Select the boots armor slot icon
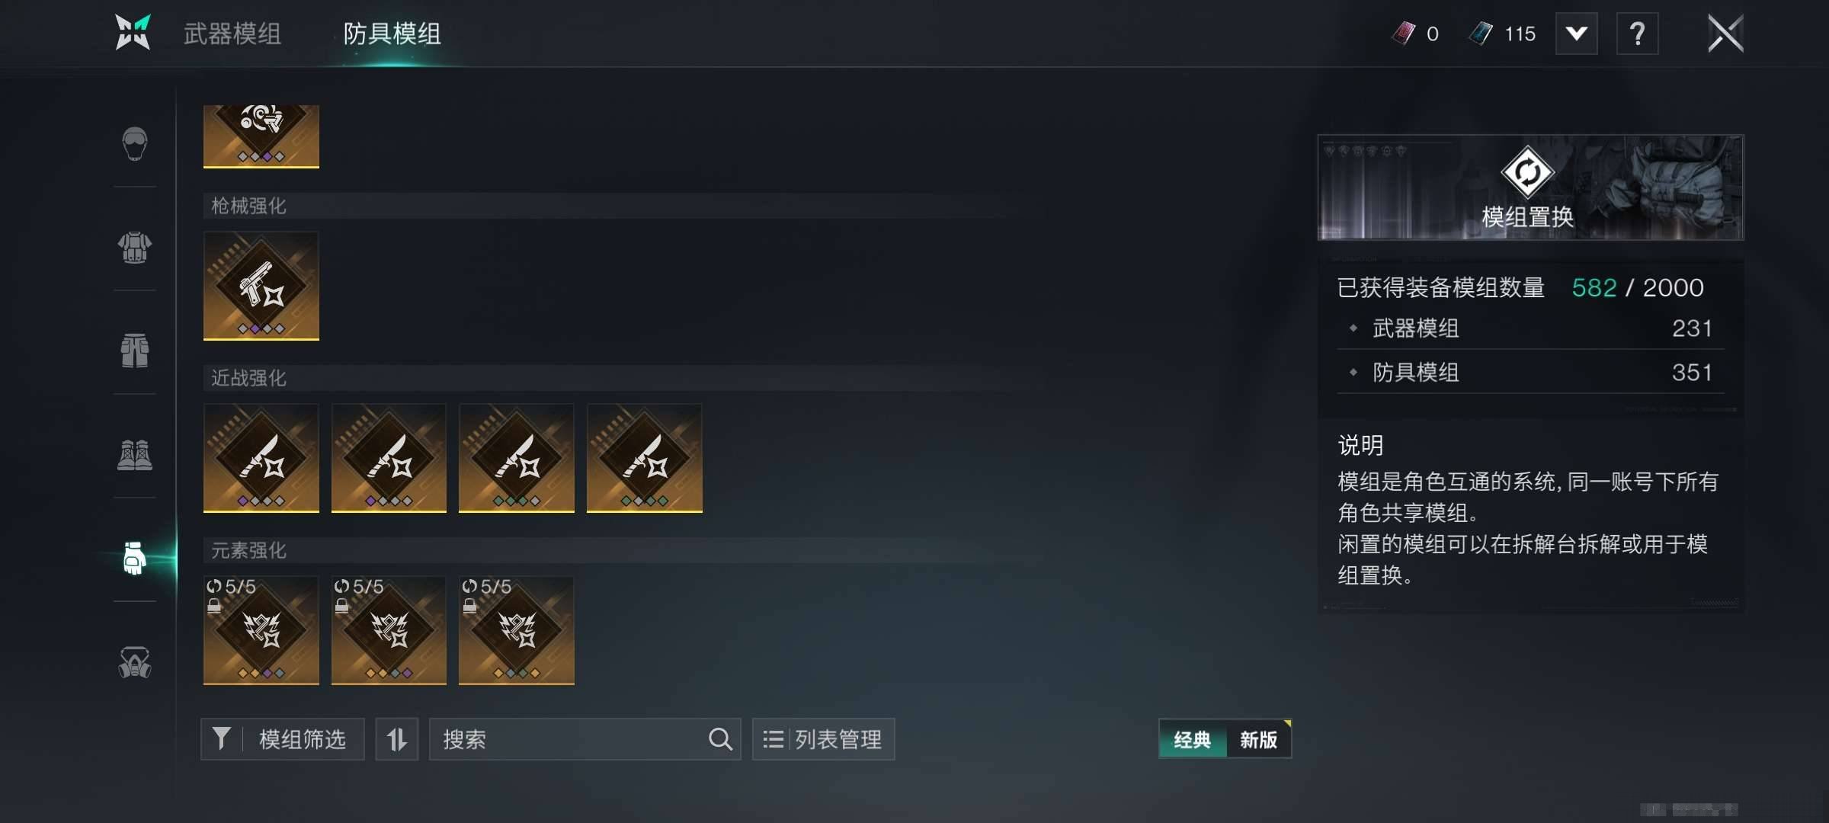Image resolution: width=1829 pixels, height=823 pixels. (135, 455)
